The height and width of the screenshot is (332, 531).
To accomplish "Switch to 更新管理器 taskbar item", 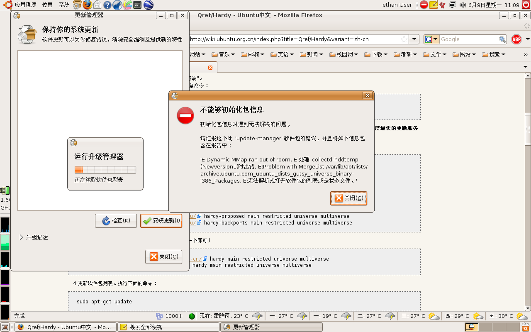I will 271,327.
